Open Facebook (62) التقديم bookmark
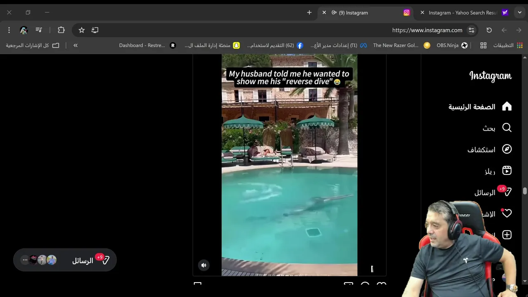Viewport: 528px width, 297px height. (275, 45)
